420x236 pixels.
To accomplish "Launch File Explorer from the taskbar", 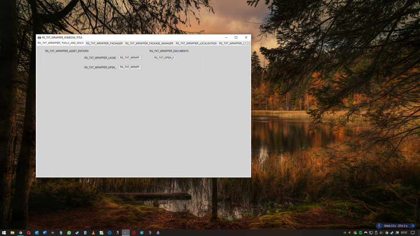I will 12,233.
